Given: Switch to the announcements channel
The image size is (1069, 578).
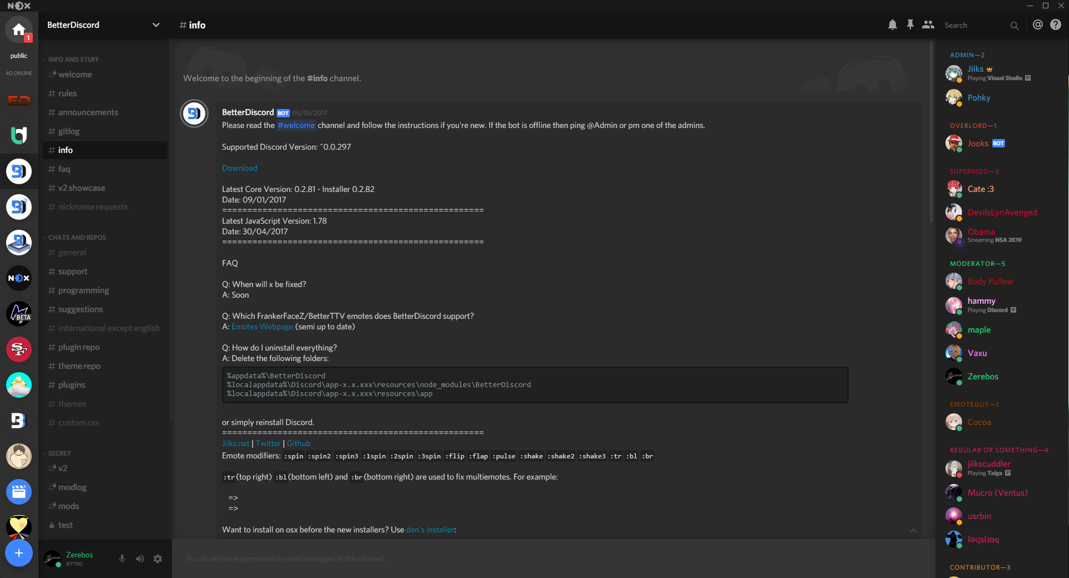Looking at the screenshot, I should point(88,112).
